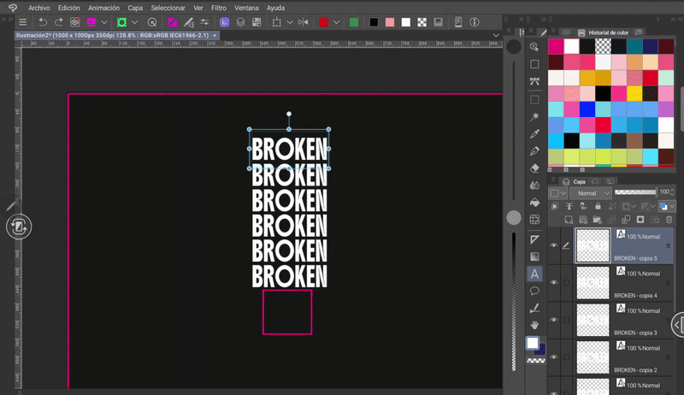
Task: Select the Text tool in toolbar
Action: (x=534, y=274)
